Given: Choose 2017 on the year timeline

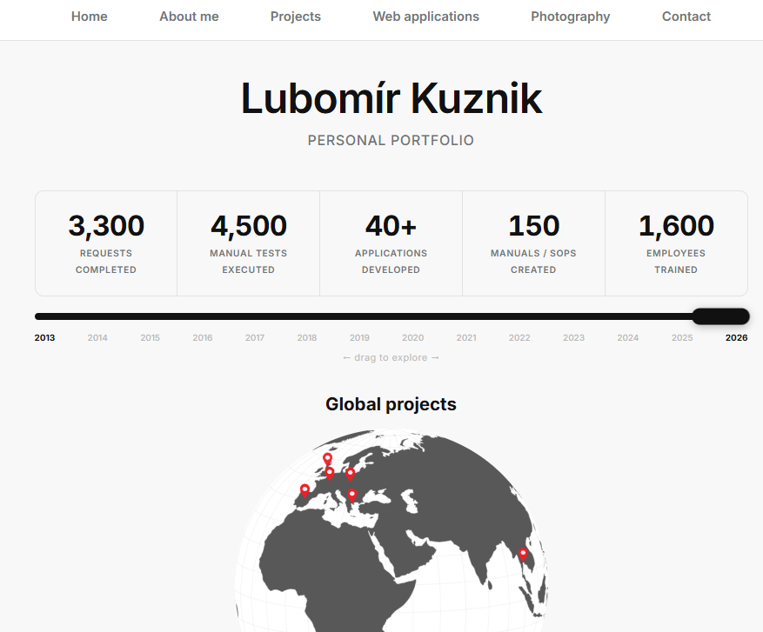Looking at the screenshot, I should [x=255, y=338].
